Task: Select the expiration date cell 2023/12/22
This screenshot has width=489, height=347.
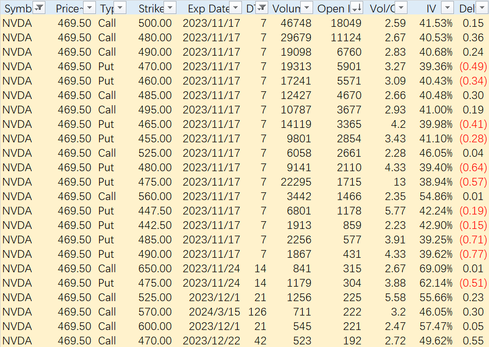Action: tap(211, 341)
